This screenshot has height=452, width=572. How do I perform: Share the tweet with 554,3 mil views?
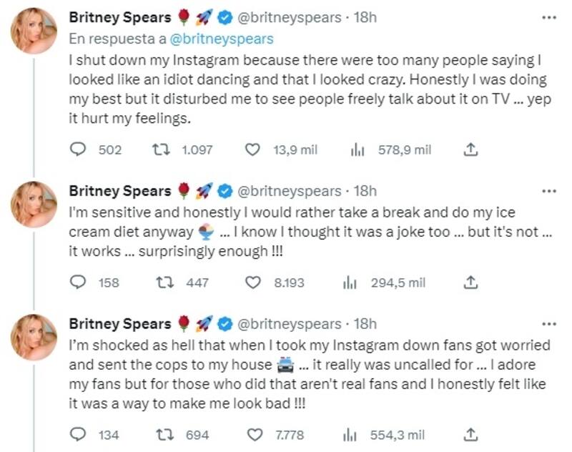click(x=470, y=434)
